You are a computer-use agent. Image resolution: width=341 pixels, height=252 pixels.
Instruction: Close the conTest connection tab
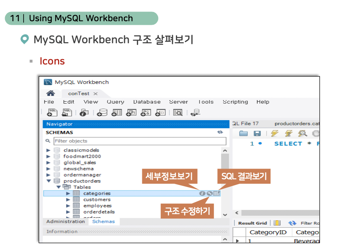95,94
